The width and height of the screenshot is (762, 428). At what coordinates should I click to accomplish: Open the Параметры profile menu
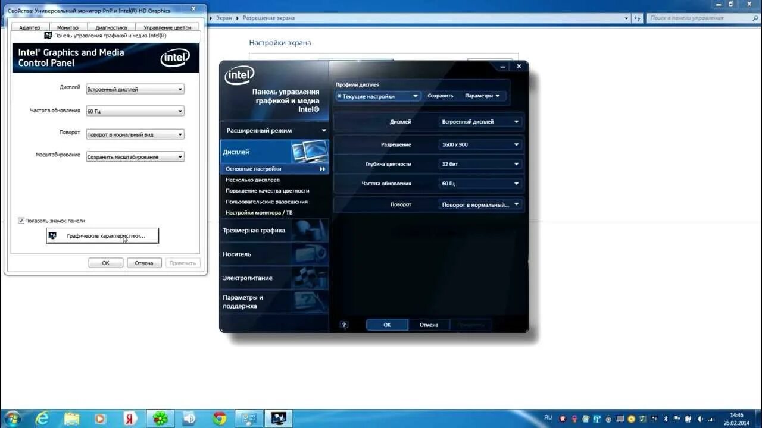482,96
